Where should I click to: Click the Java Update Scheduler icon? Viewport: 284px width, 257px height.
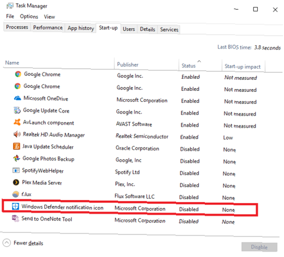[x=16, y=146]
